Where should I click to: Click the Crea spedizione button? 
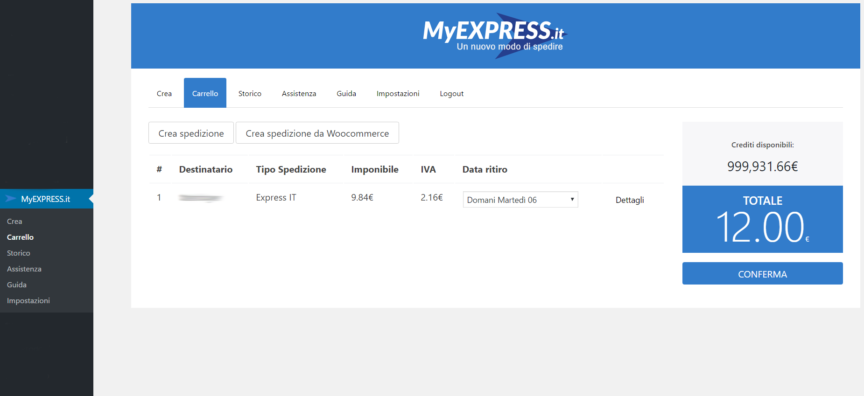click(191, 133)
